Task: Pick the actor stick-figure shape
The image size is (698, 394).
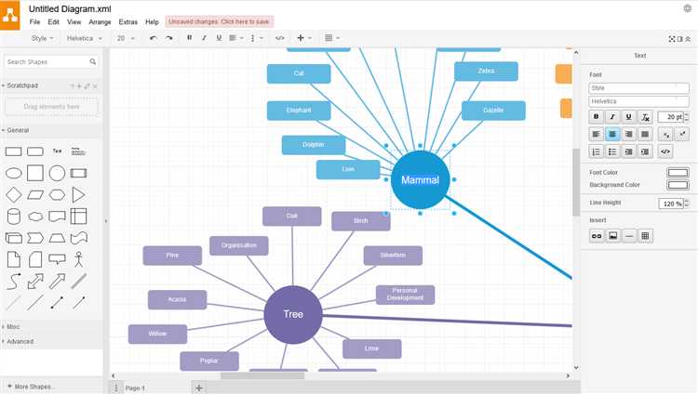Action: (79, 259)
